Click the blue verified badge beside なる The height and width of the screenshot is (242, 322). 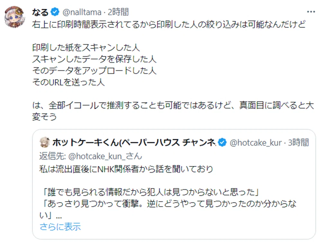point(55,12)
